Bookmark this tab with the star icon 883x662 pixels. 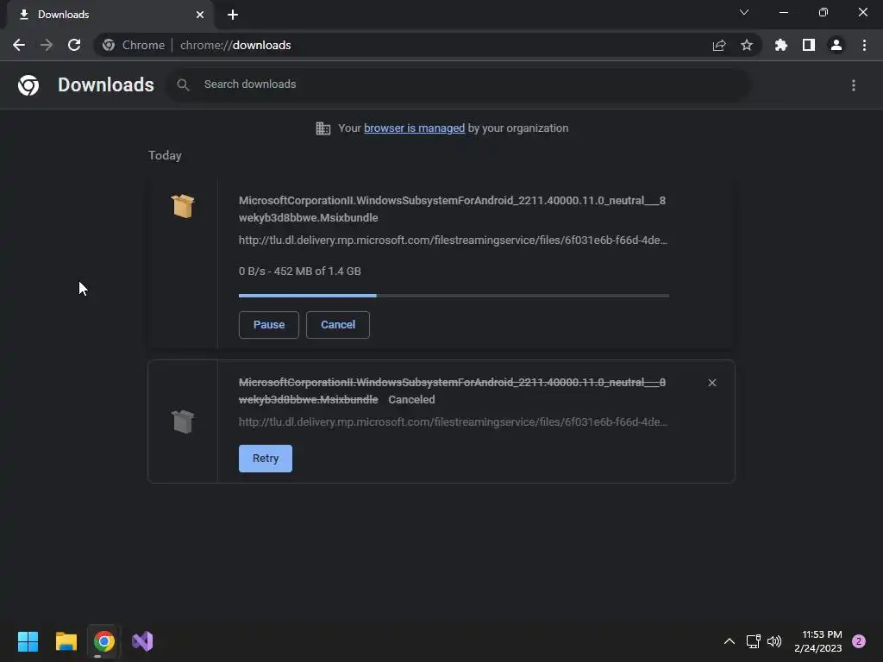click(746, 45)
